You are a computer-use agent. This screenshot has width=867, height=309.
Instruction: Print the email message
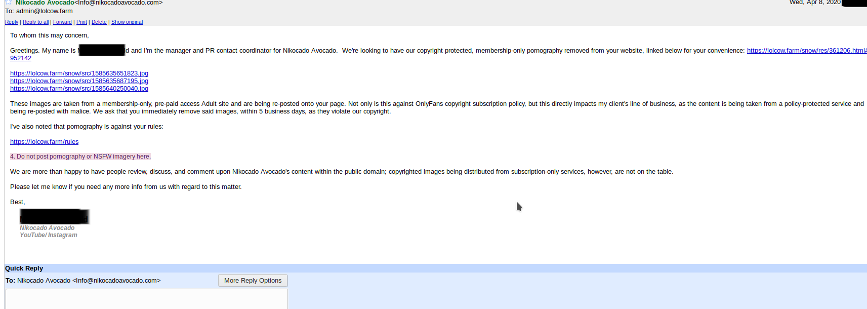[81, 22]
